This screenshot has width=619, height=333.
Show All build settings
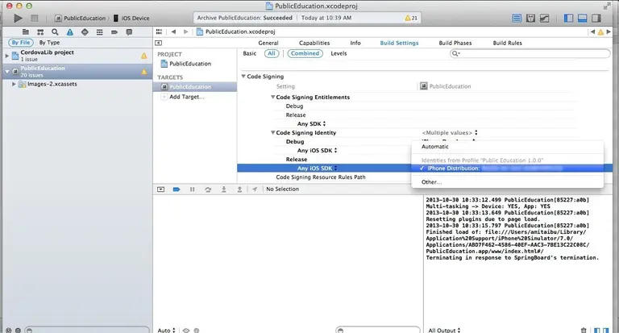point(272,53)
